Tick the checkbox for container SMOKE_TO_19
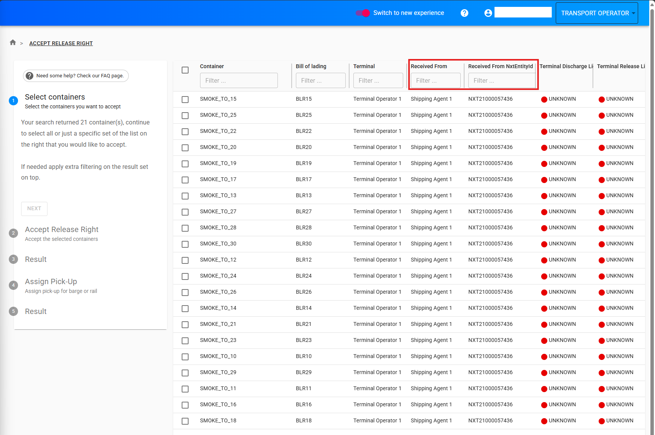 tap(185, 164)
